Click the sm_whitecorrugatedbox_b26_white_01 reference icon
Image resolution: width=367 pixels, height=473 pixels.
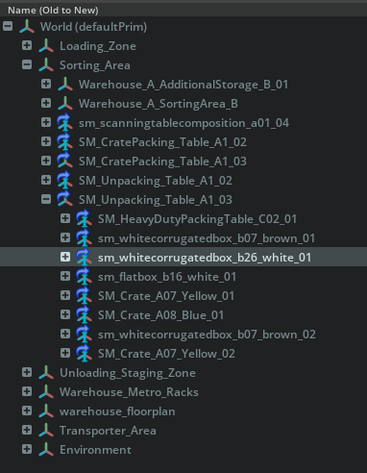pyautogui.click(x=85, y=258)
